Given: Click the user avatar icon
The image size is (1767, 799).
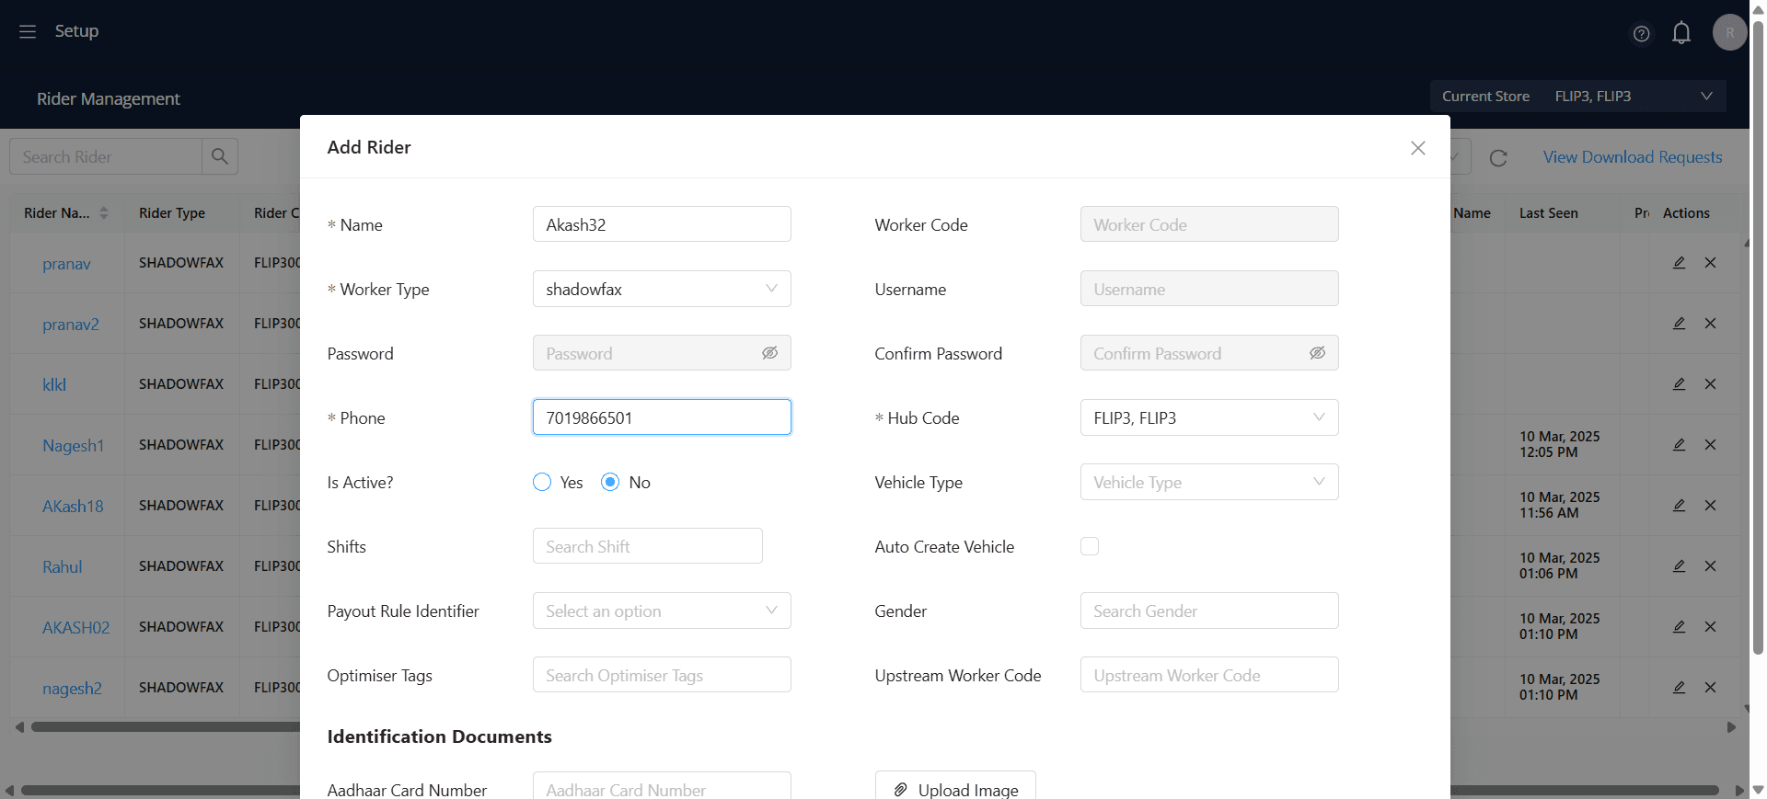Looking at the screenshot, I should click(1729, 32).
